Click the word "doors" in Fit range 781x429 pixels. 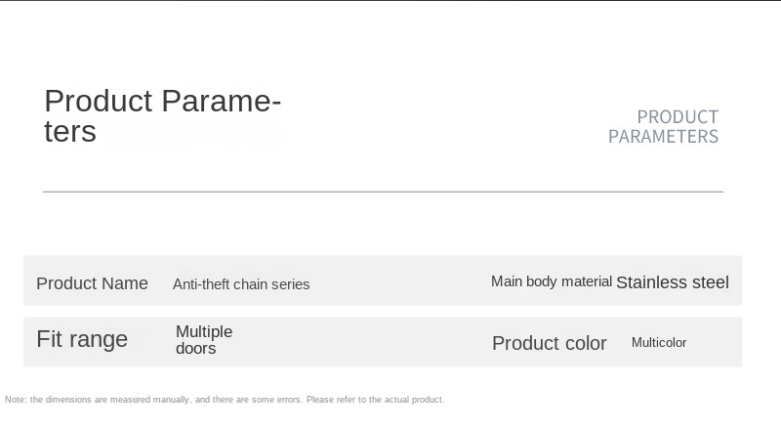click(195, 349)
